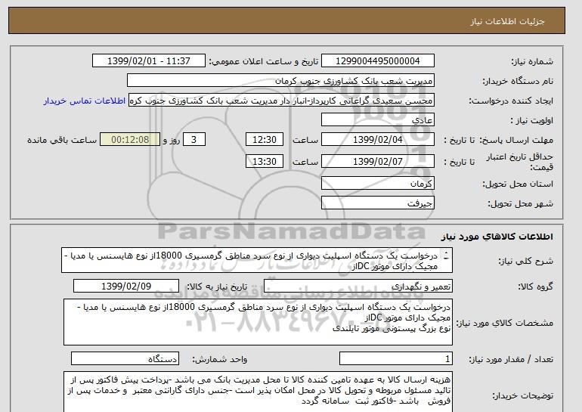Click the label حداقل تاریخ اعتبار قیمت
The image size is (582, 412).
click(519, 162)
